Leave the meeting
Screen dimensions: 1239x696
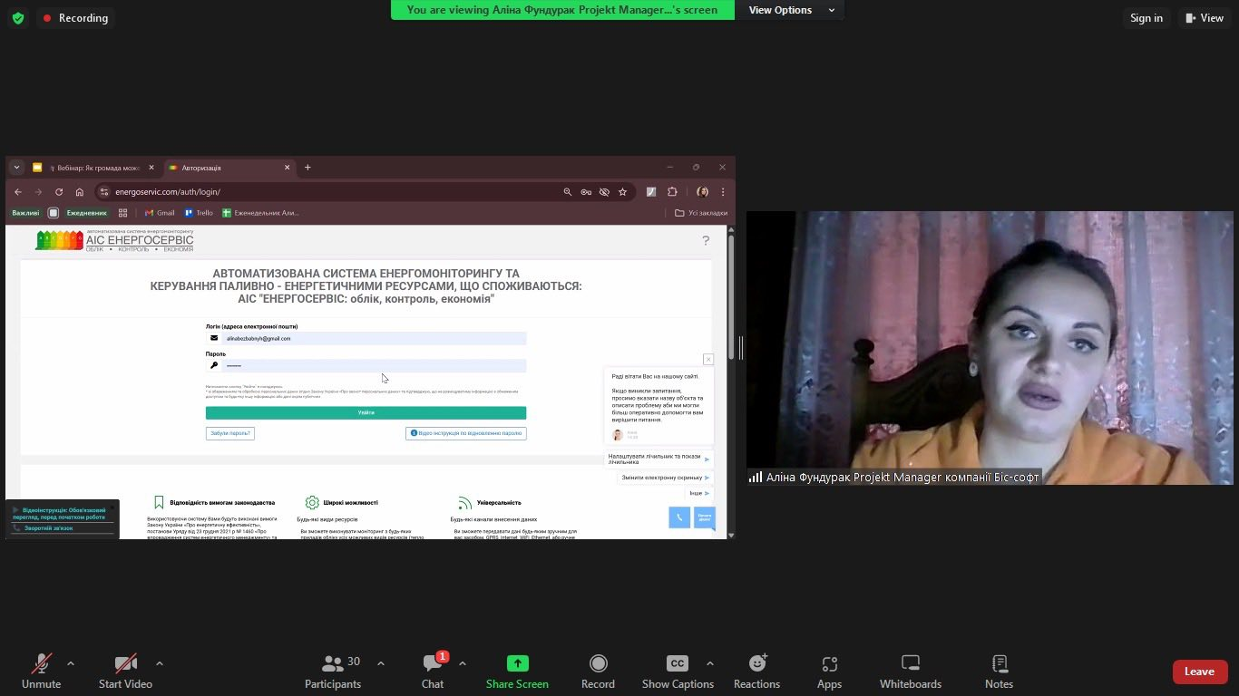[x=1199, y=672]
